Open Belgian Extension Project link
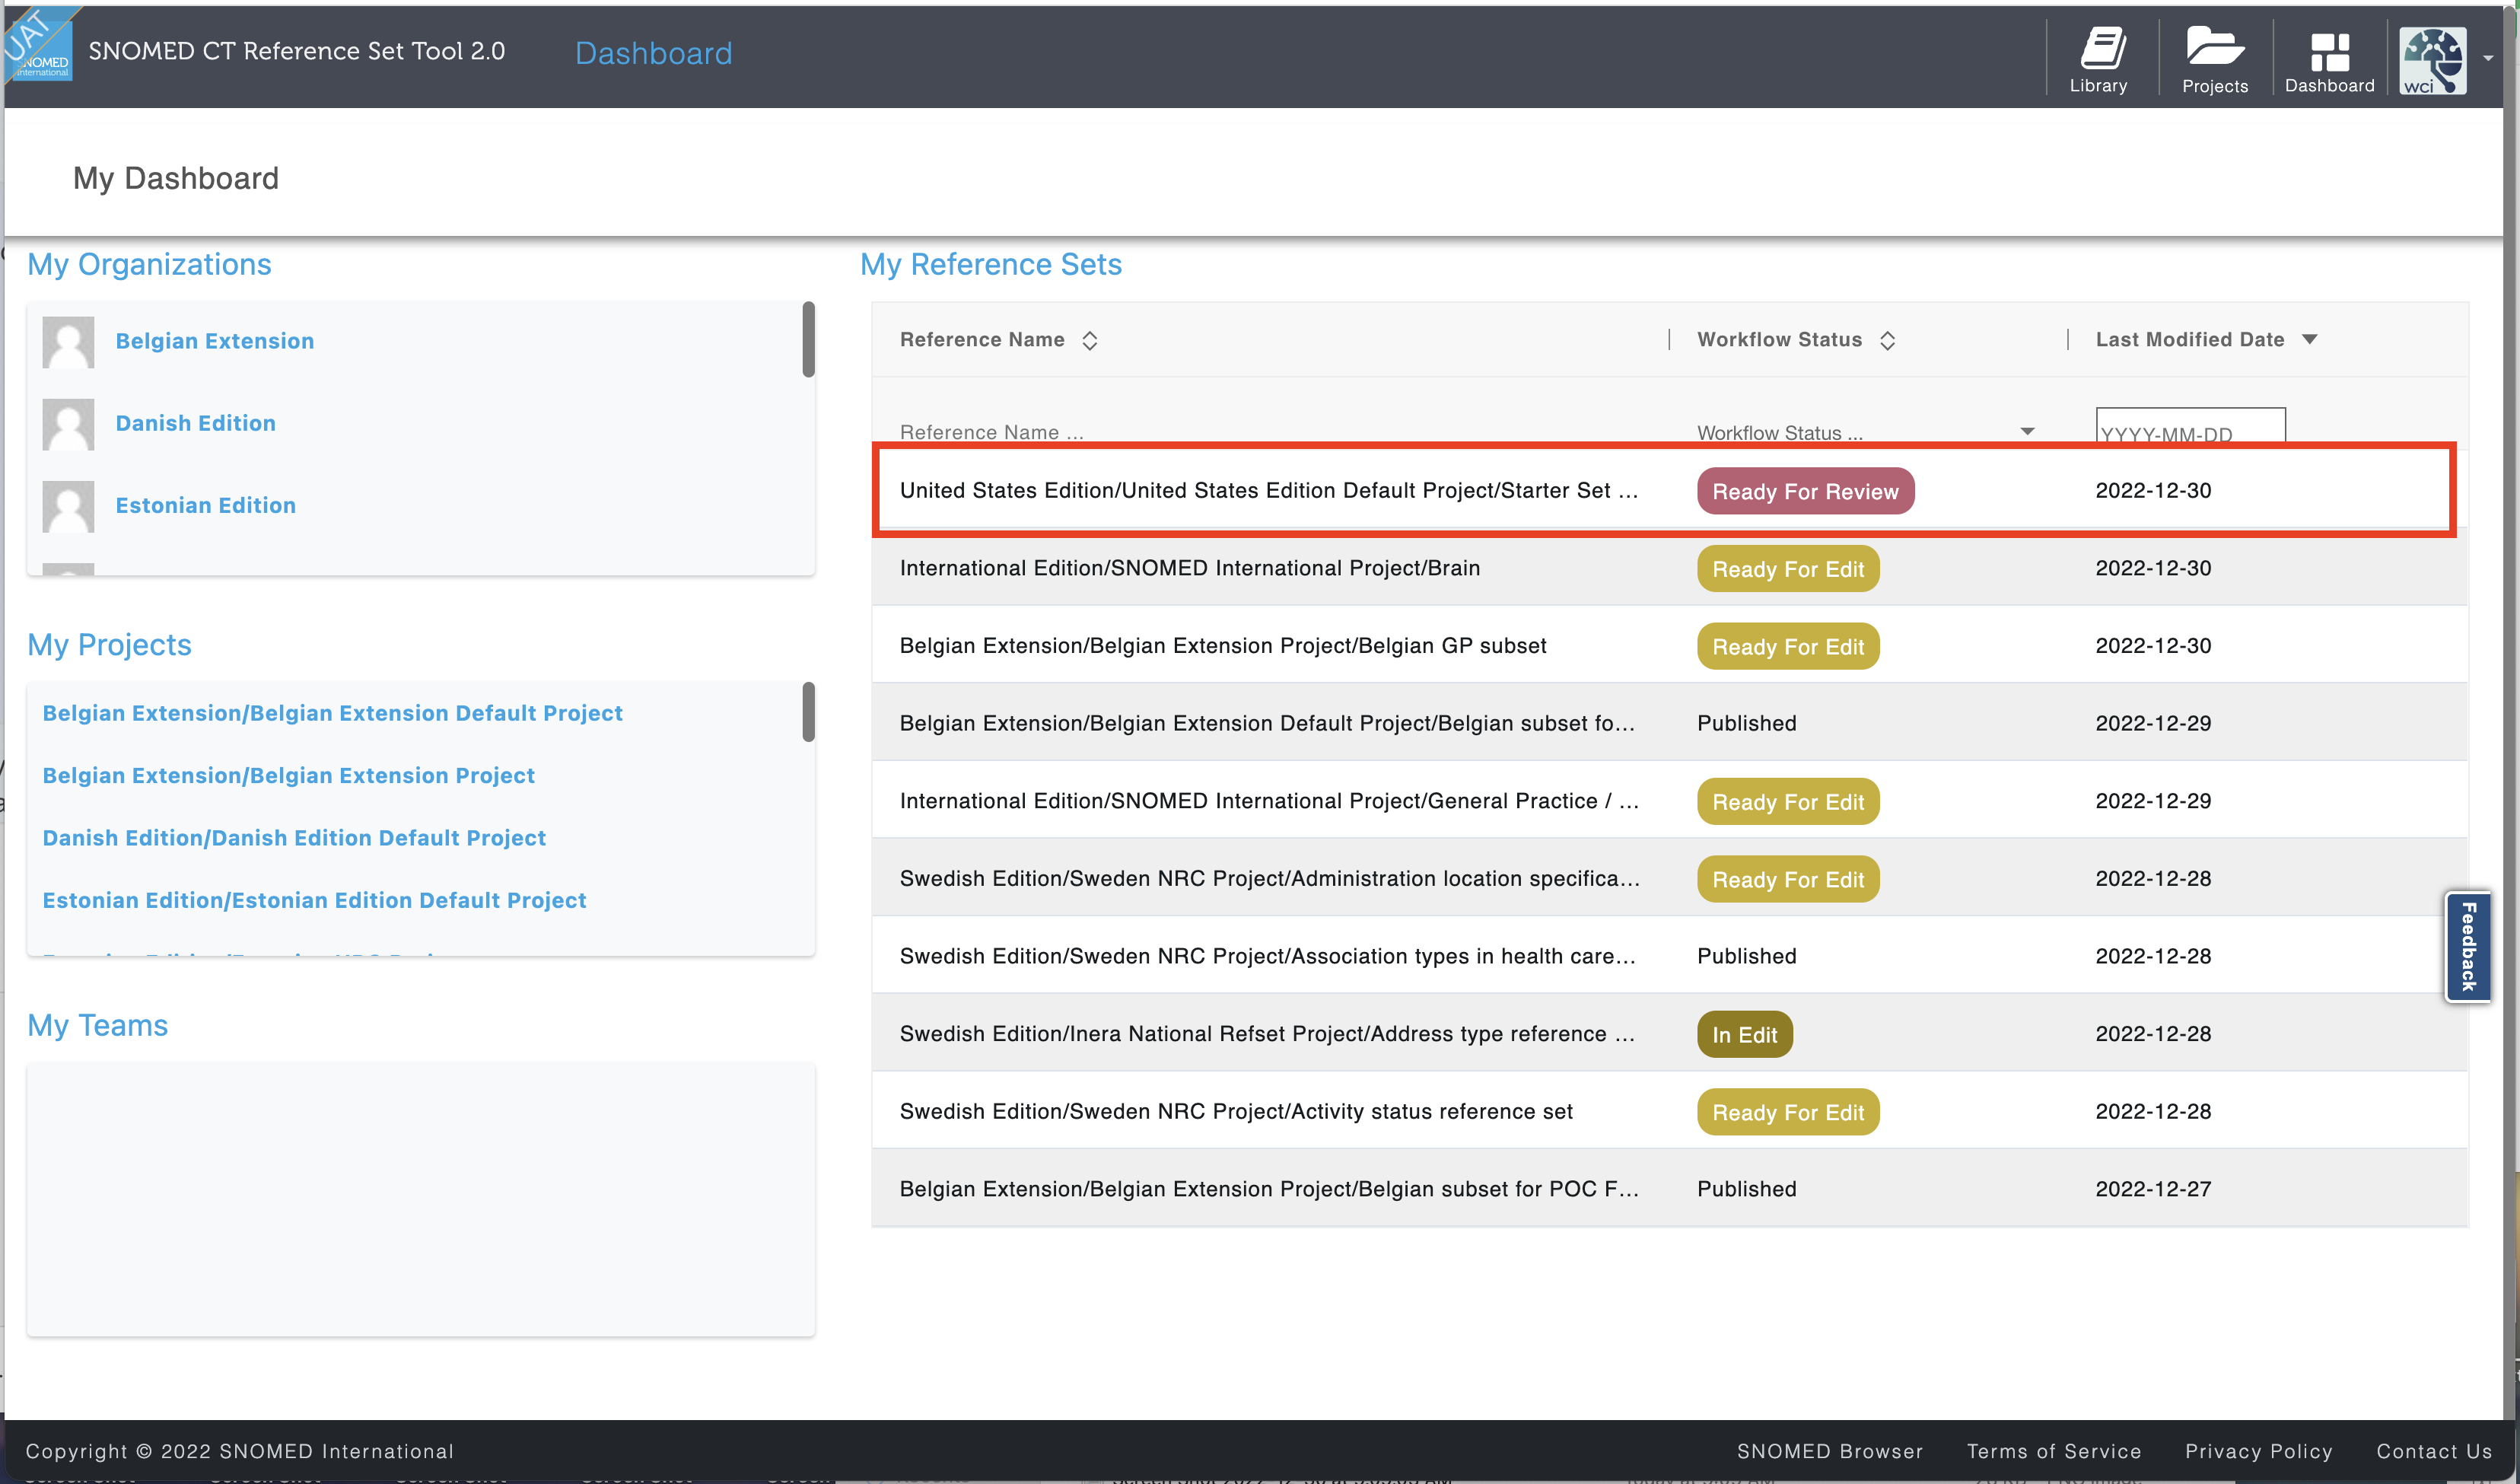This screenshot has height=1484, width=2520. click(288, 775)
